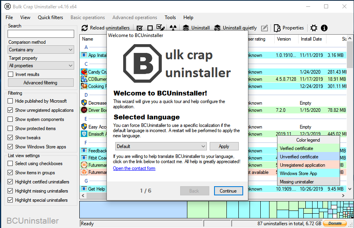The height and width of the screenshot is (228, 354).
Task: Open the language Default dropdown in wizard
Action: (161, 146)
